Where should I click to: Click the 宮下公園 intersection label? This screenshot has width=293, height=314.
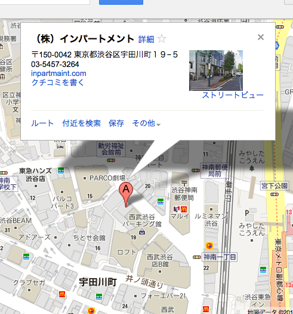[275, 186]
